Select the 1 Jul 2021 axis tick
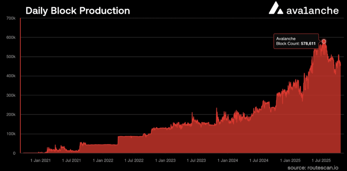The height and width of the screenshot is (171, 347). [x=72, y=160]
